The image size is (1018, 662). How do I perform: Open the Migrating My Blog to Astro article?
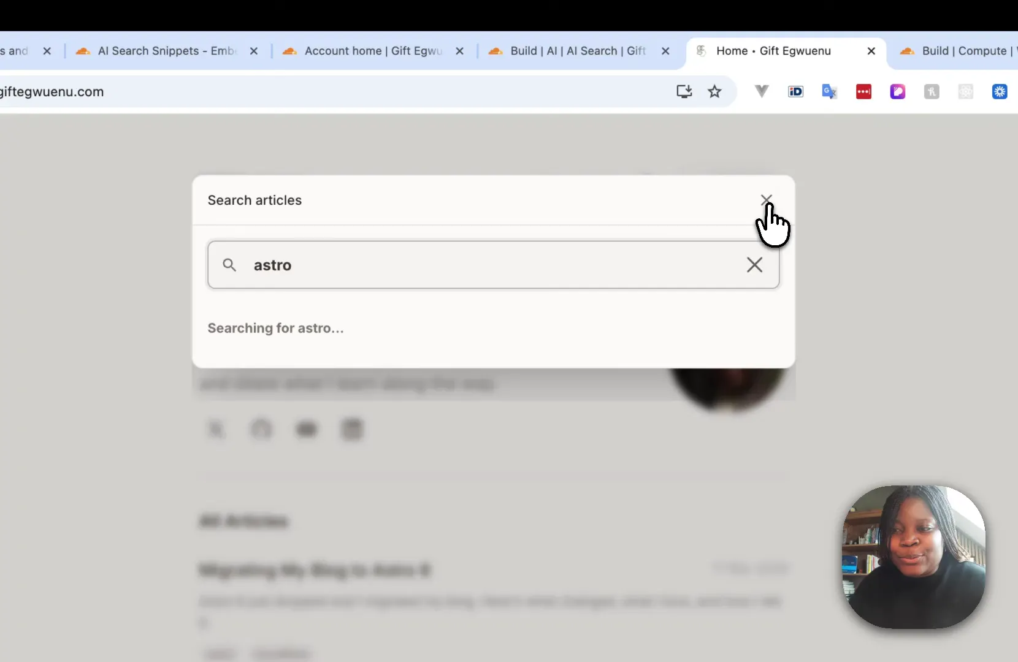[315, 570]
